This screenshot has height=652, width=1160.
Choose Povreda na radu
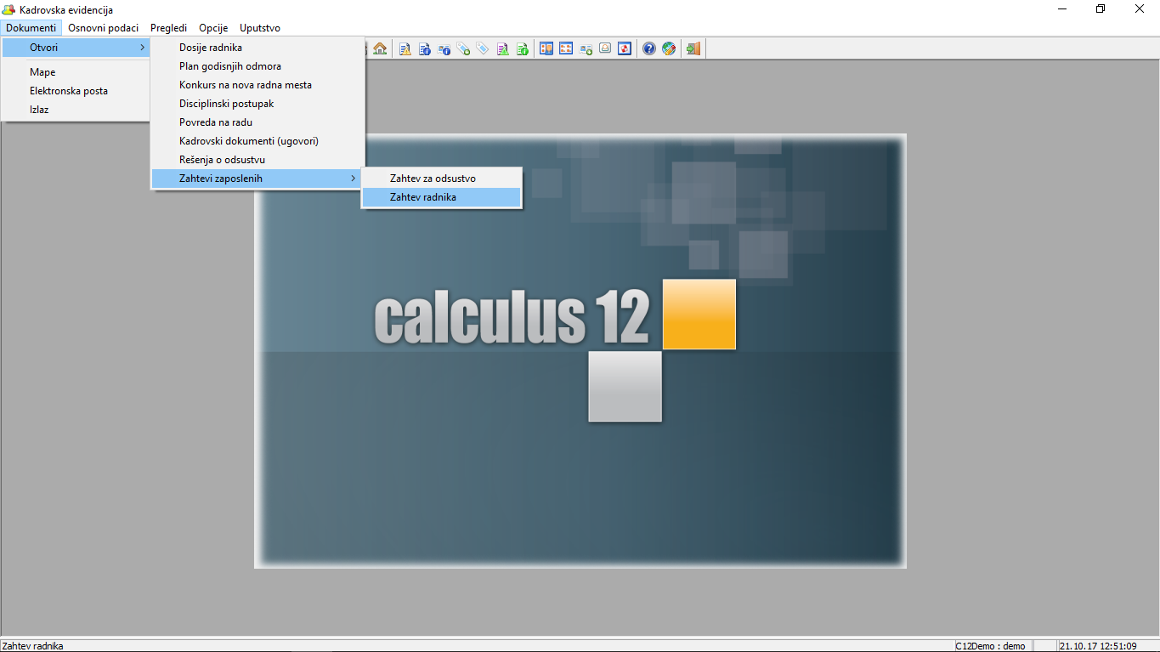[x=256, y=122]
